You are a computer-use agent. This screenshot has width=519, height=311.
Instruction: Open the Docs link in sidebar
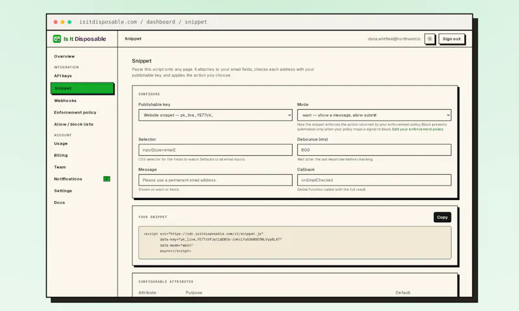pos(60,203)
